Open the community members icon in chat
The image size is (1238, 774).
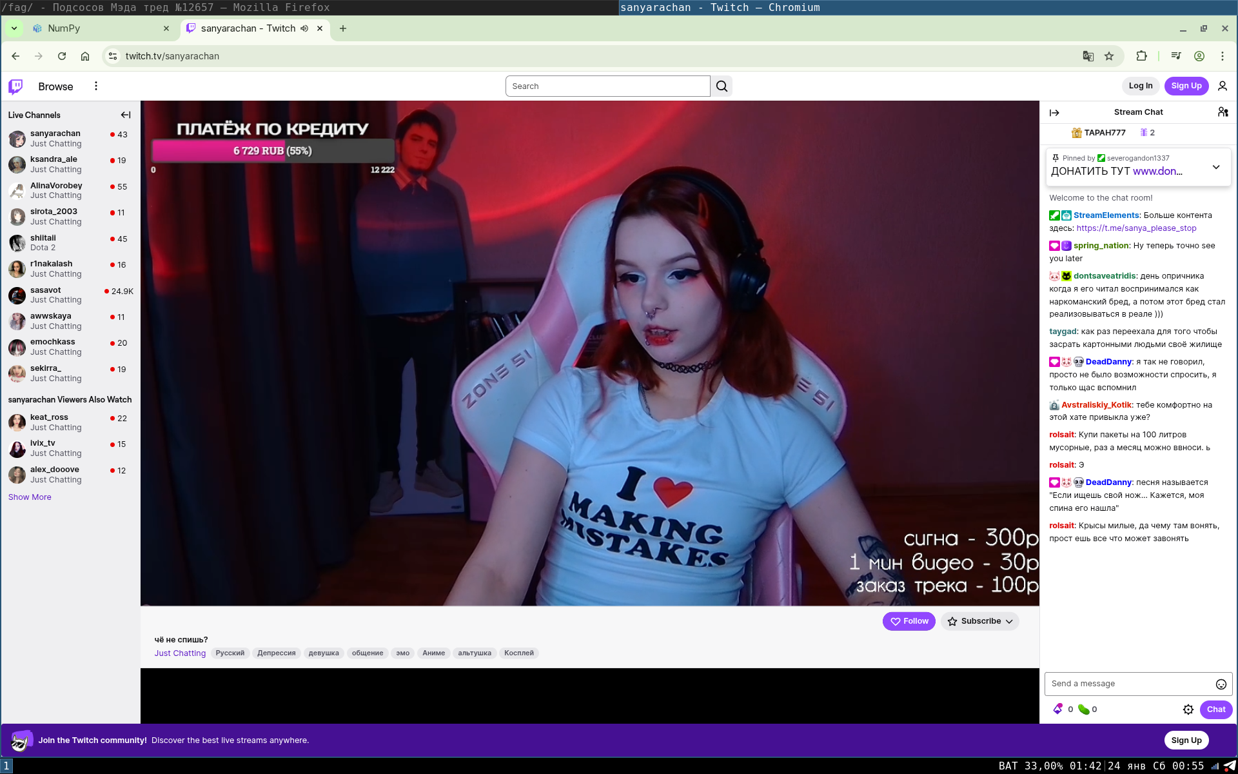click(x=1223, y=112)
